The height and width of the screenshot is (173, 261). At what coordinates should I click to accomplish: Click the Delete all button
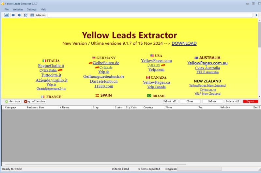pyautogui.click(x=233, y=101)
